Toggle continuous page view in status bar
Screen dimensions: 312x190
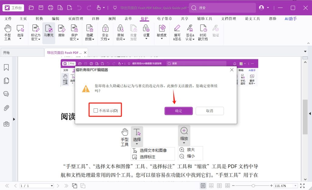[211, 186]
